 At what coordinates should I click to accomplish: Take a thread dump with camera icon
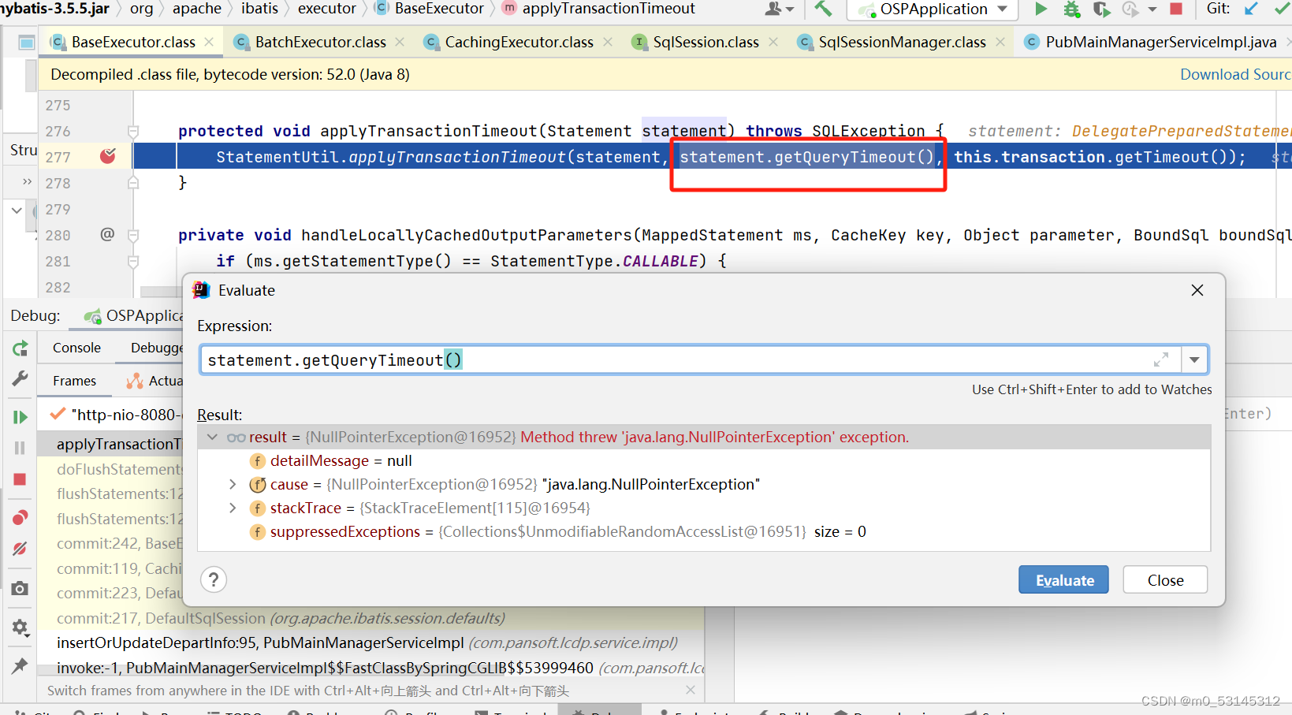point(19,587)
